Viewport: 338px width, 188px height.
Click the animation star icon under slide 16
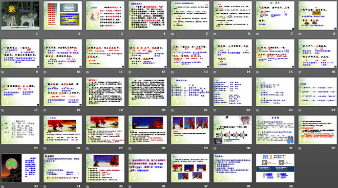pos(300,72)
